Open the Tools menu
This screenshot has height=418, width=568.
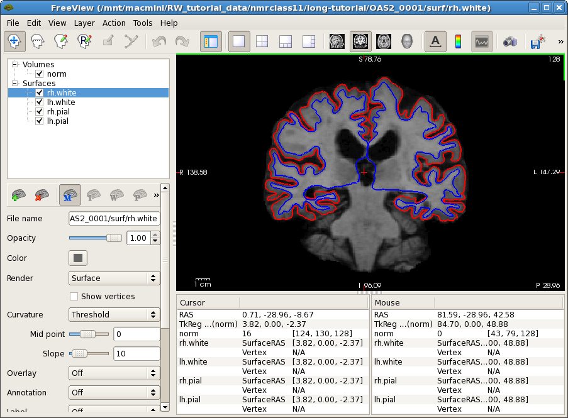(142, 23)
